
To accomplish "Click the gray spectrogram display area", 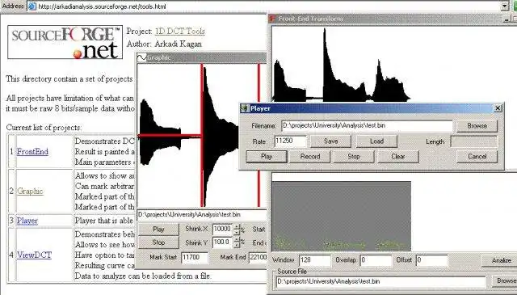I will (341, 216).
